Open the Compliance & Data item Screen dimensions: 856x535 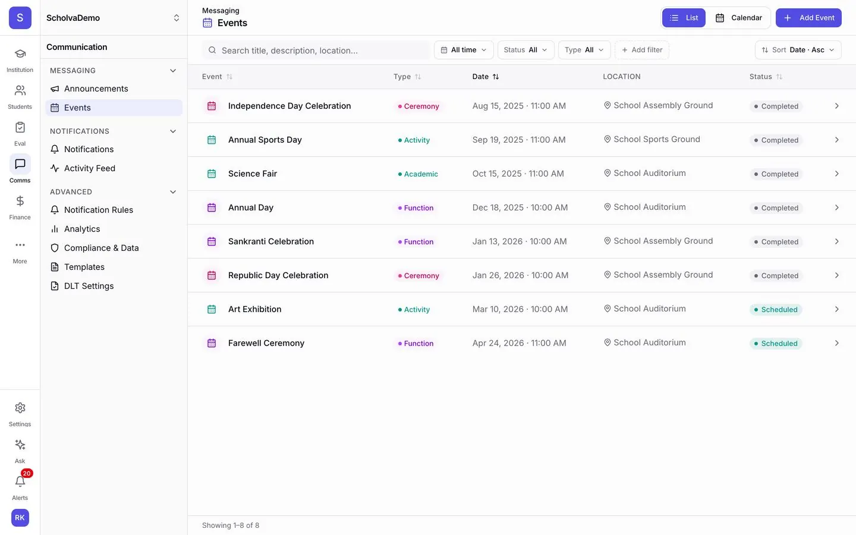[x=114, y=248]
